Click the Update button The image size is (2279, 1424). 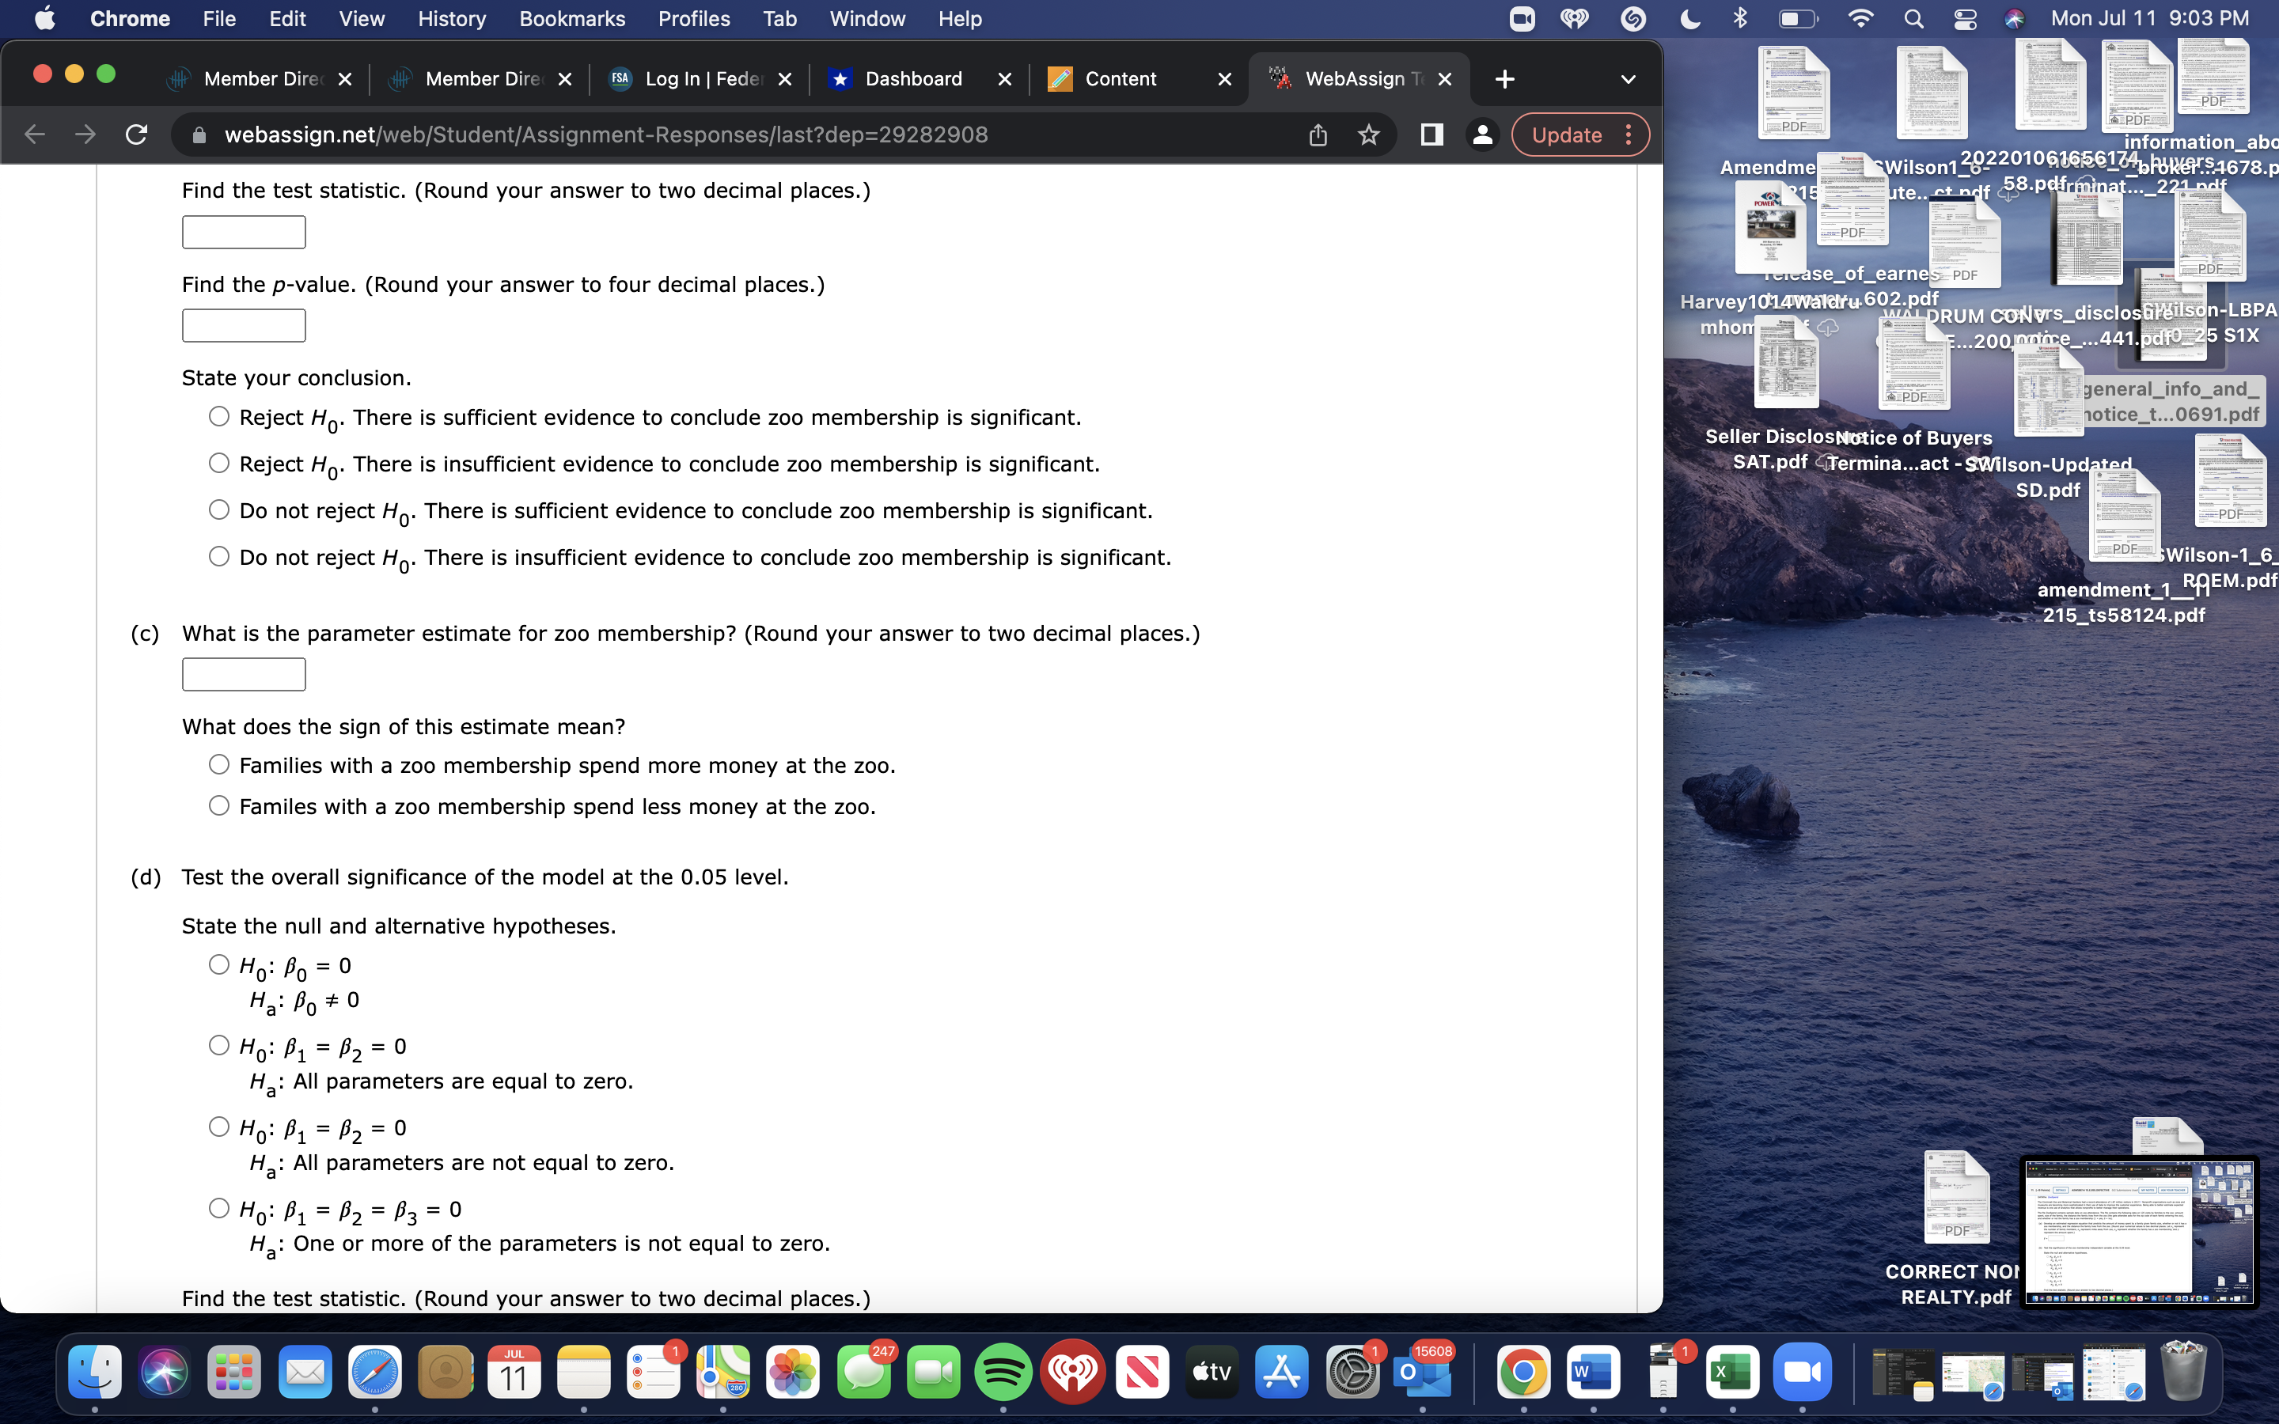tap(1566, 134)
